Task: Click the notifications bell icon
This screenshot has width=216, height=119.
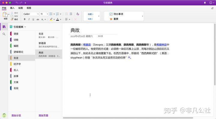Action: pos(205,3)
